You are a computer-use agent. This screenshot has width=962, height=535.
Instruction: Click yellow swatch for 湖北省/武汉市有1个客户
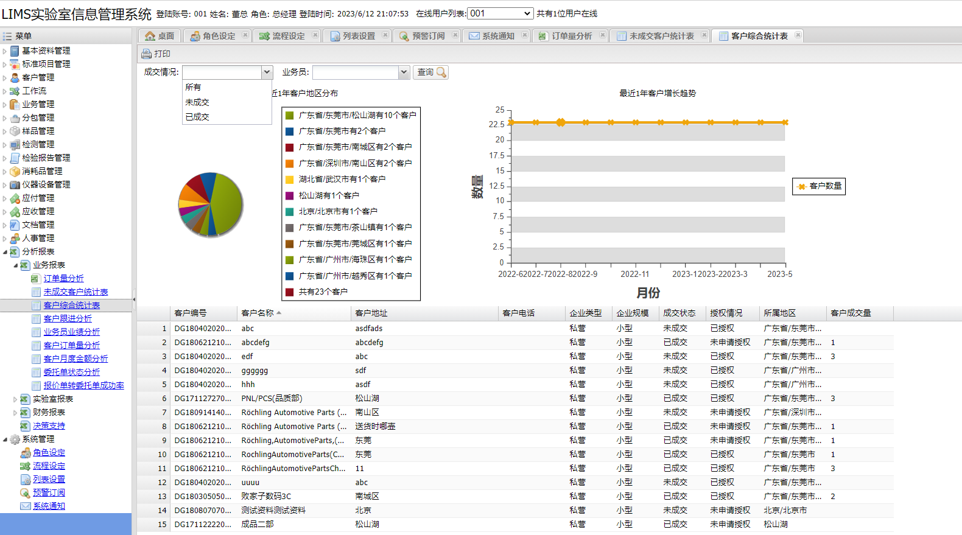[x=290, y=180]
